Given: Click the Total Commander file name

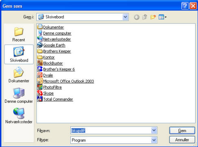Looking at the screenshot, I should pos(58,99).
